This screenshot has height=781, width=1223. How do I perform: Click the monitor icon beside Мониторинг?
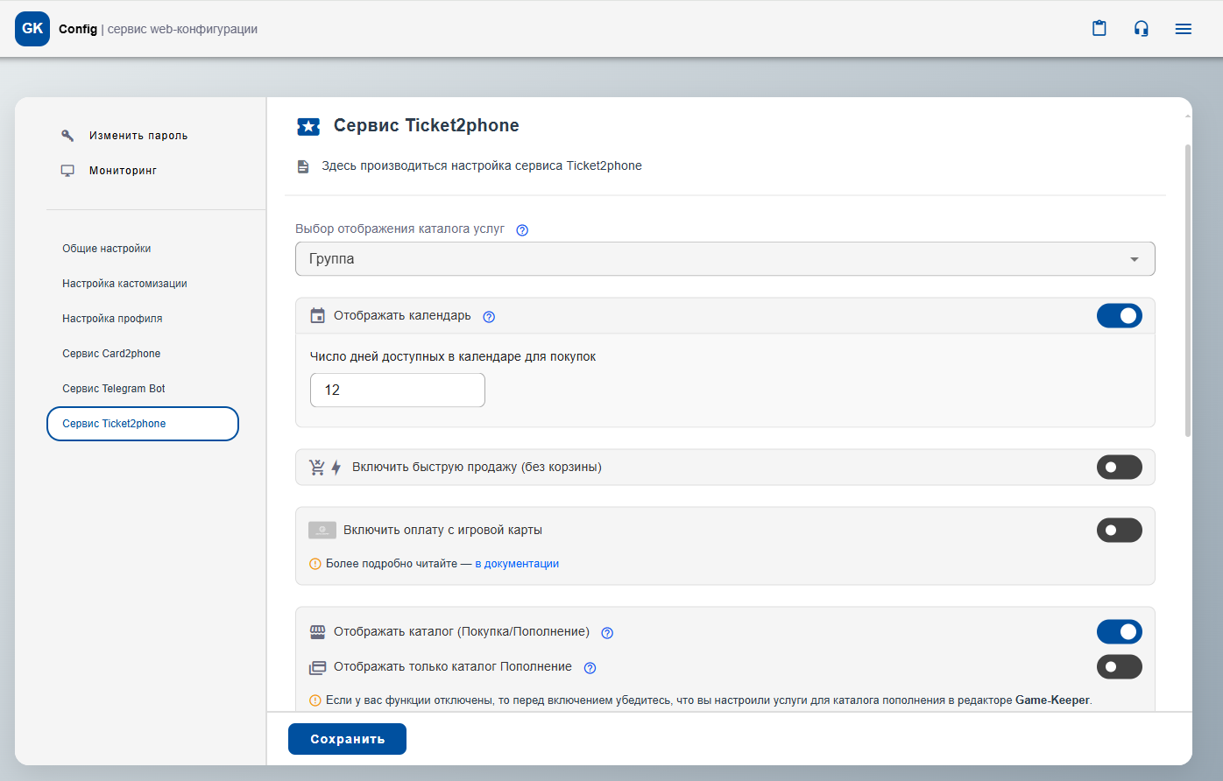tap(67, 171)
